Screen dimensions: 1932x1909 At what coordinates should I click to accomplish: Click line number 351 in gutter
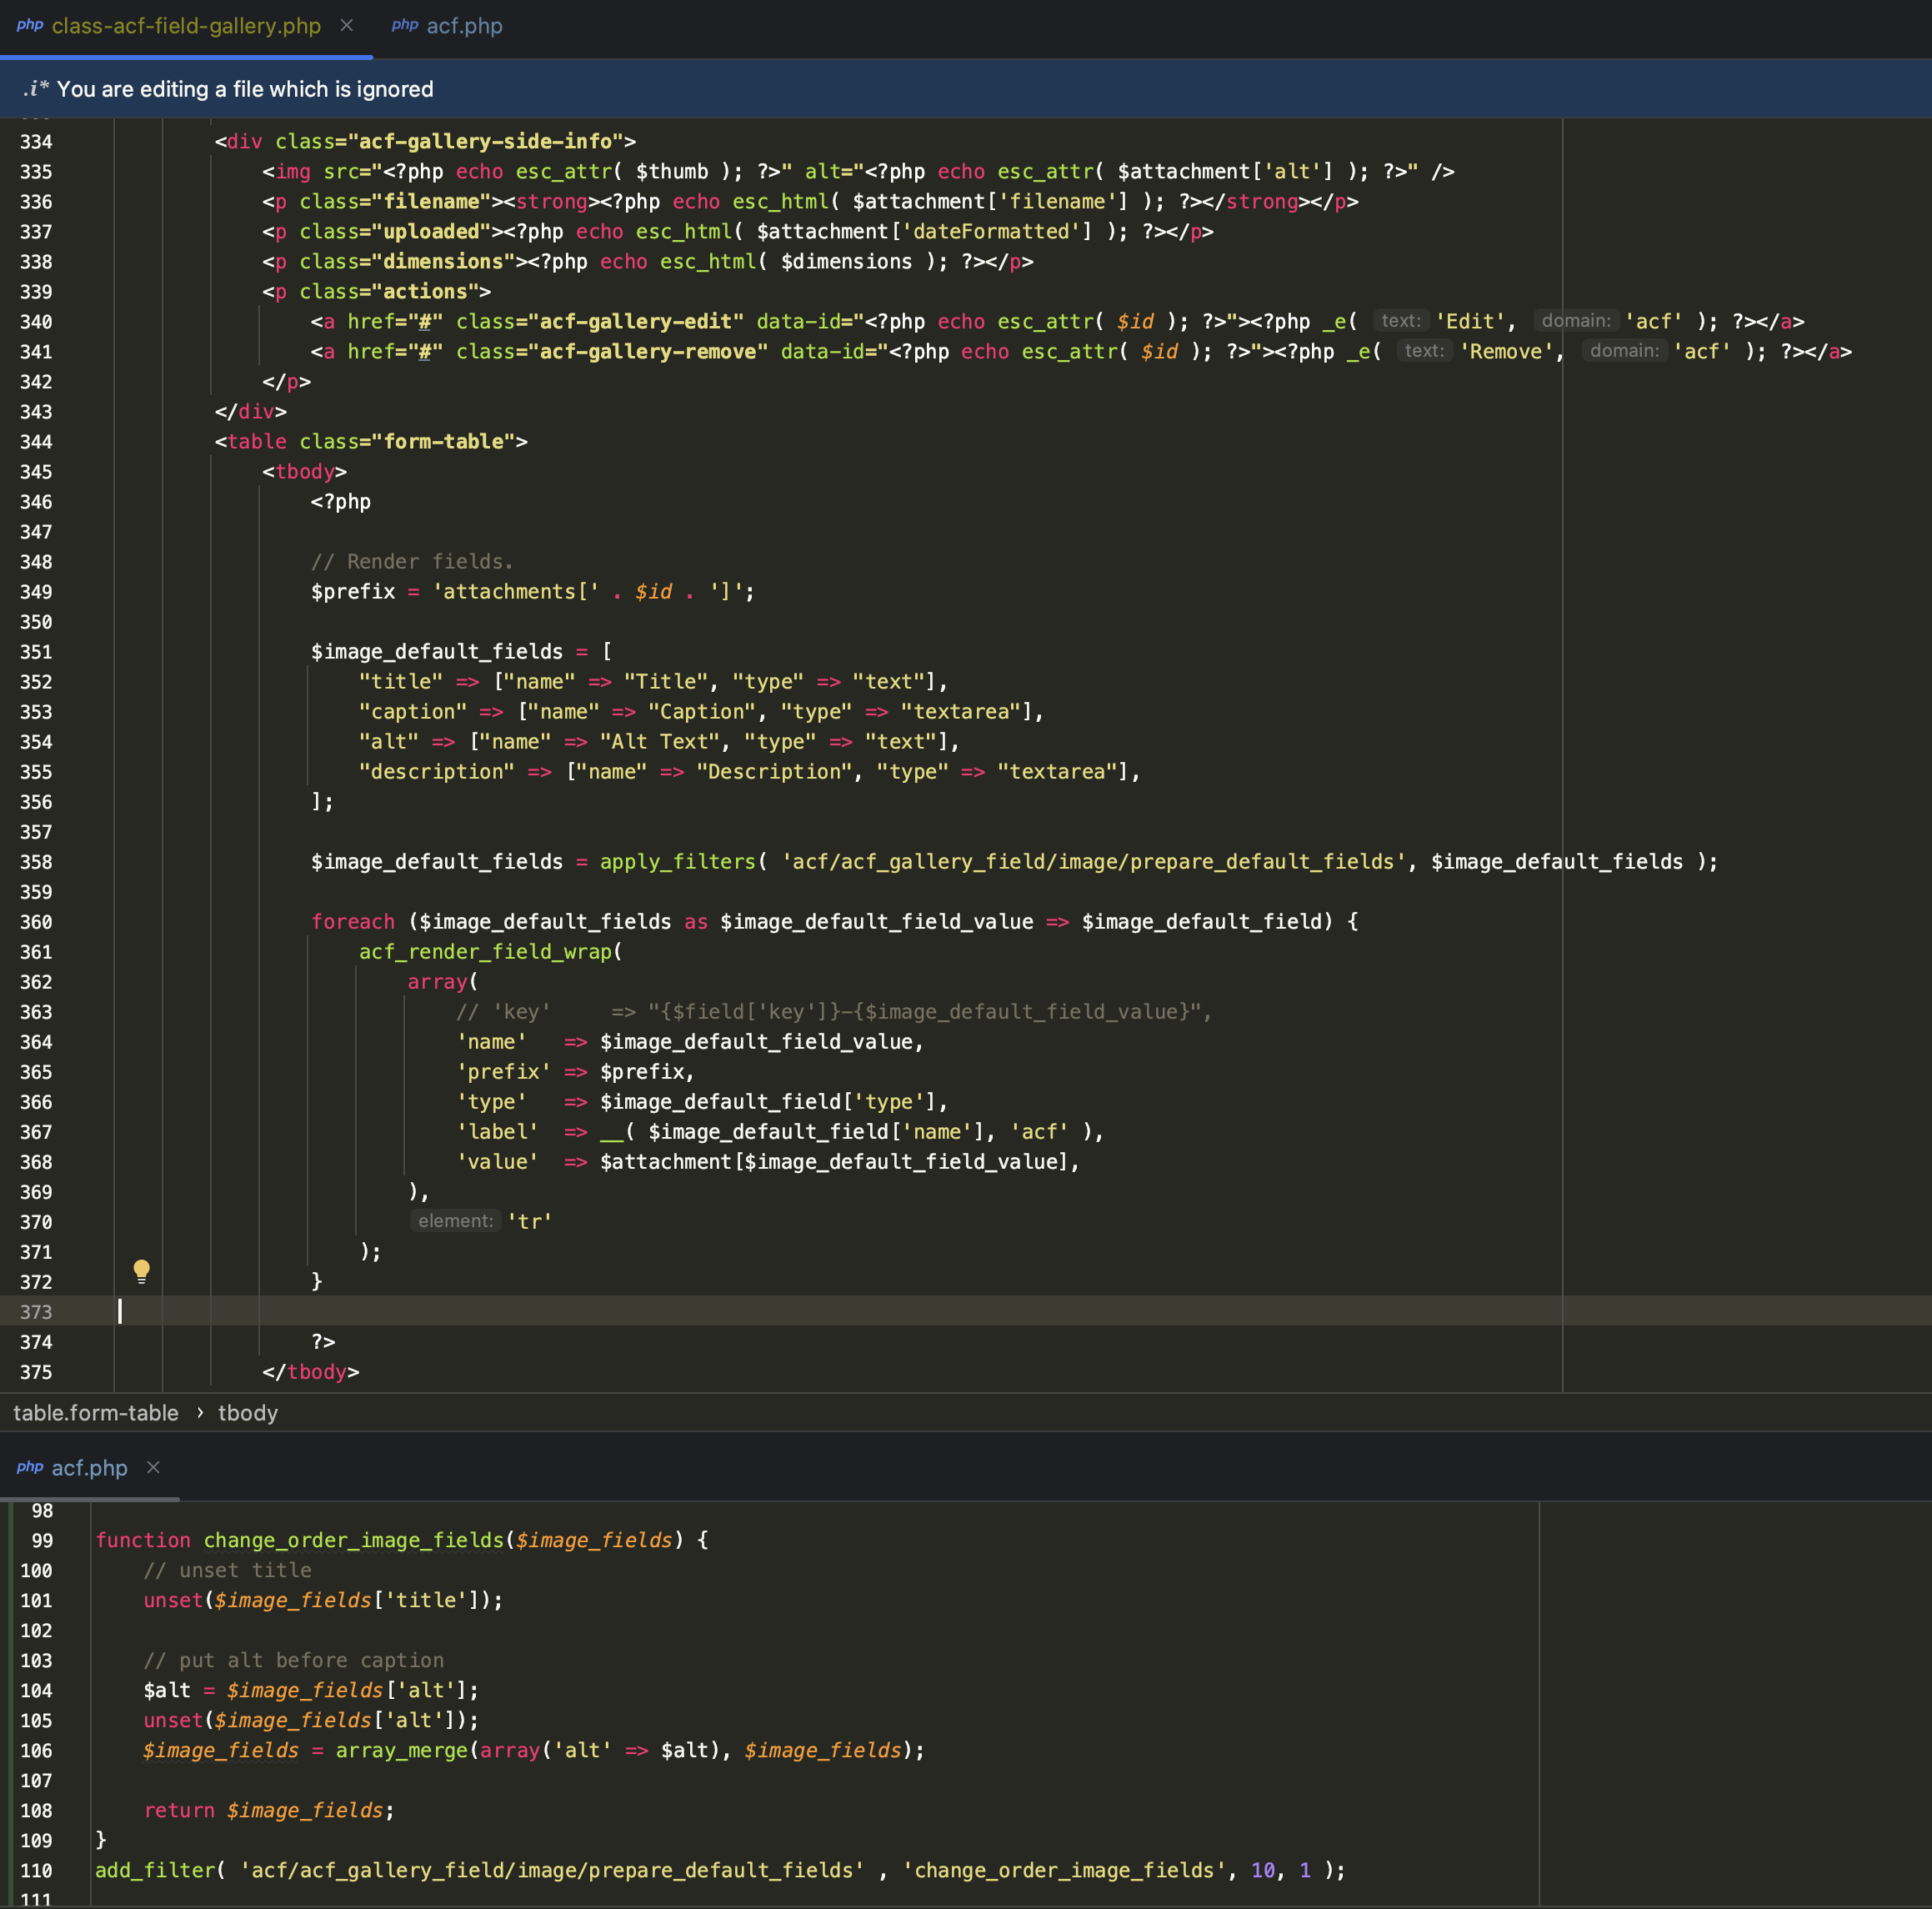[36, 652]
